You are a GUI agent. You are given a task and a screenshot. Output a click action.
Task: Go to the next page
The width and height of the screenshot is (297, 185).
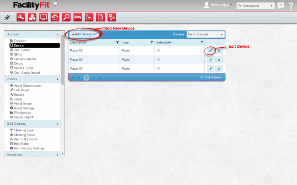point(94,77)
